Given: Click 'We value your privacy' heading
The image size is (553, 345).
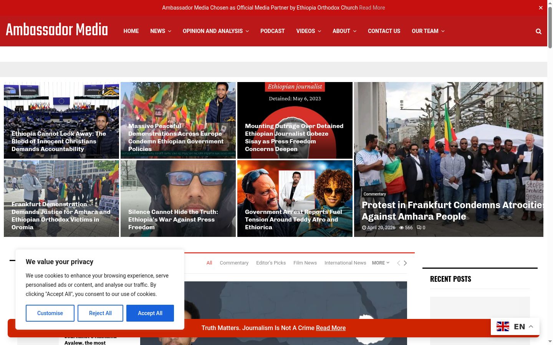Looking at the screenshot, I should (60, 262).
